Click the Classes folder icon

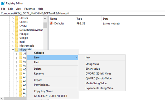pos(17,18)
